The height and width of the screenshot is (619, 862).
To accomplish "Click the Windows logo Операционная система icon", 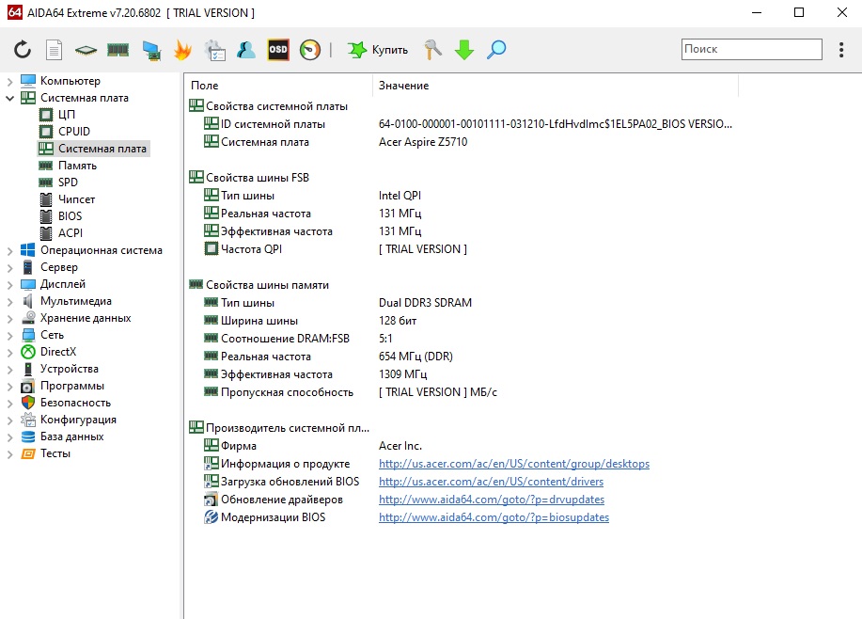I will point(28,250).
